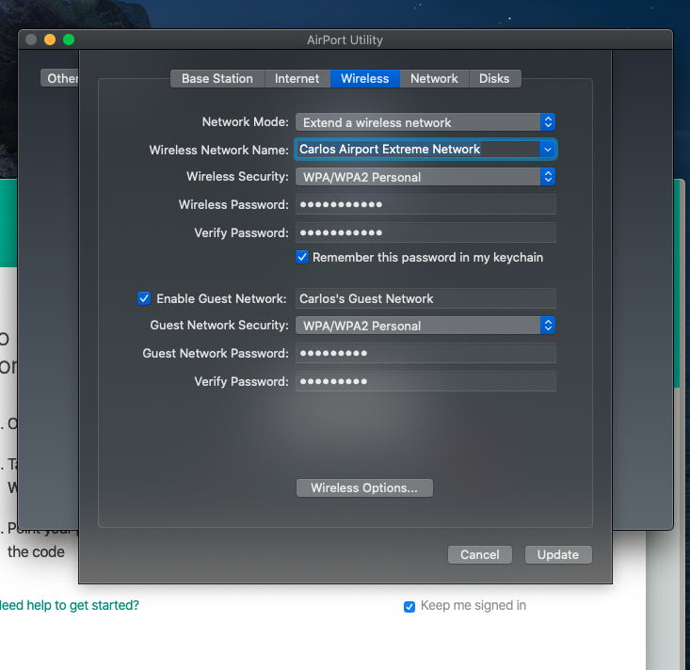
Task: Toggle Remember this password in my keychain
Action: pos(302,257)
